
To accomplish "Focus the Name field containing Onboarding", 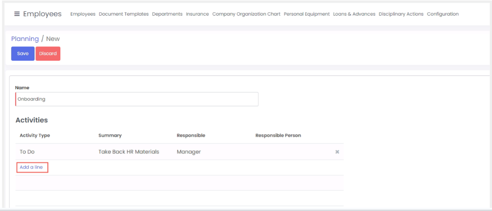I will click(x=137, y=99).
